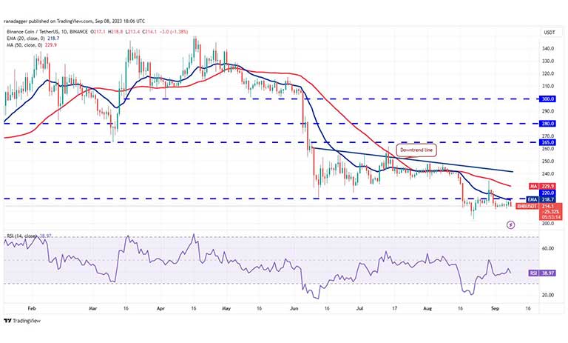Click the 'Sep' date axis label
The width and height of the screenshot is (568, 343).
(x=495, y=308)
